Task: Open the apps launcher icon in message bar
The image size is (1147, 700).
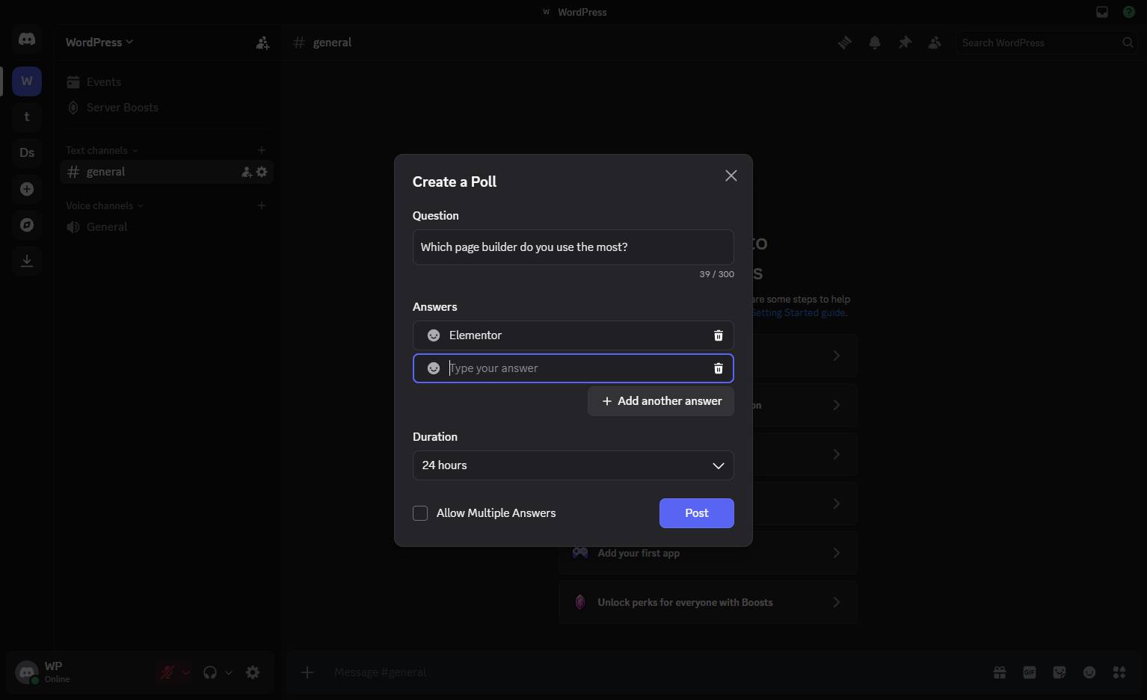Action: (x=1119, y=672)
